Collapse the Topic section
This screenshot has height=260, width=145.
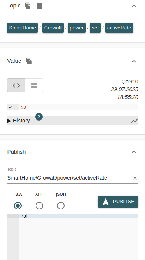[x=134, y=6]
